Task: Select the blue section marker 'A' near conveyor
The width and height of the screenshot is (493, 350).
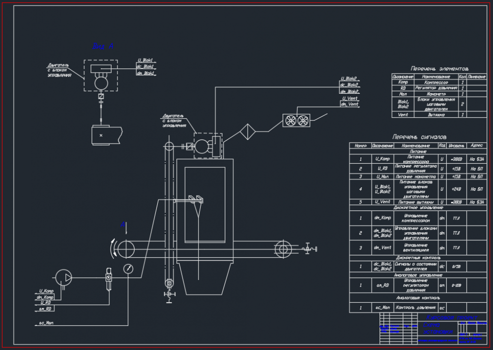Action: click(x=123, y=224)
